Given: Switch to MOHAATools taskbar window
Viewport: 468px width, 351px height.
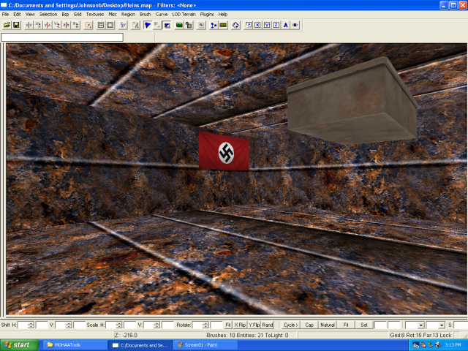Looking at the screenshot, I should (x=75, y=345).
